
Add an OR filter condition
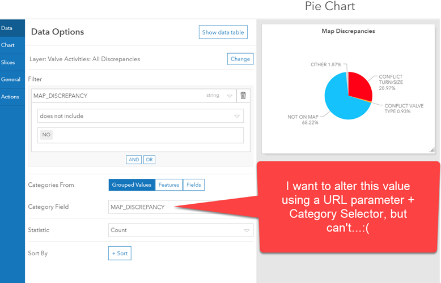tap(149, 160)
